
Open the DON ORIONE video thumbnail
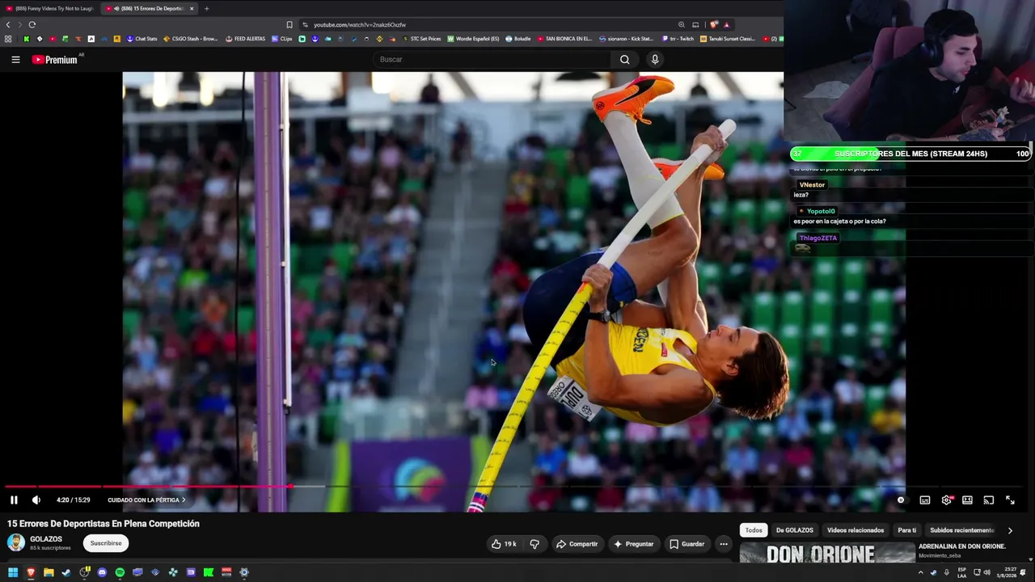pos(827,554)
